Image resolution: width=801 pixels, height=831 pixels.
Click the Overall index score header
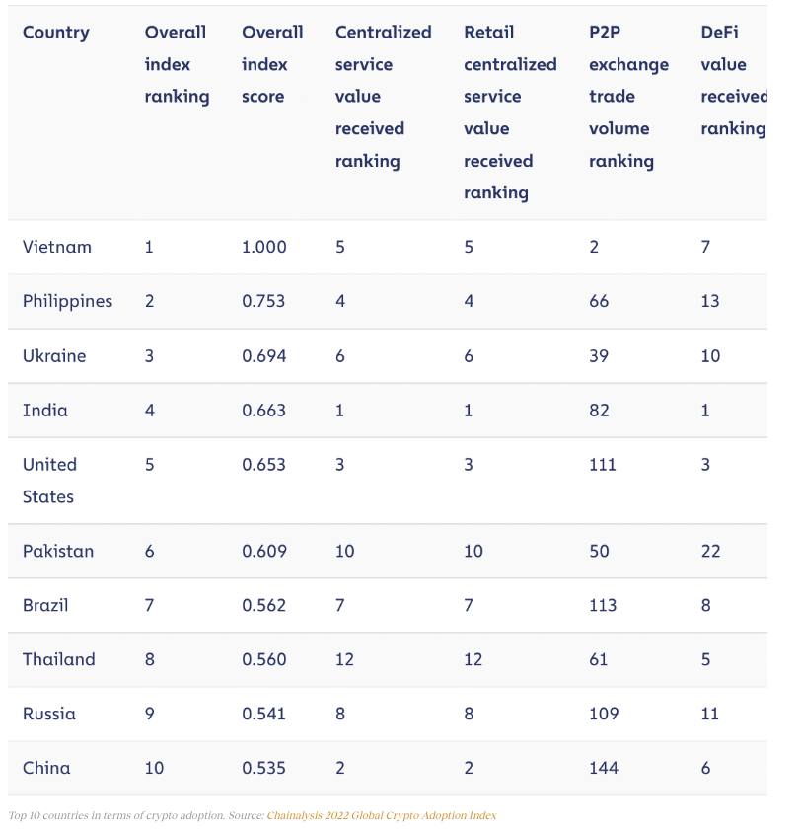click(x=272, y=64)
